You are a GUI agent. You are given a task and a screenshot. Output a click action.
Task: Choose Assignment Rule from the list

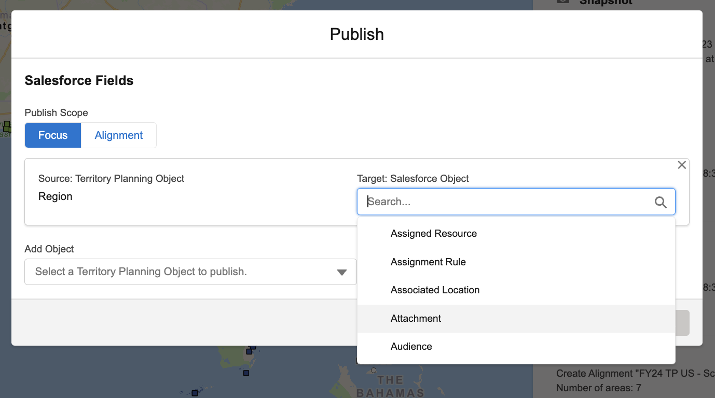516,262
